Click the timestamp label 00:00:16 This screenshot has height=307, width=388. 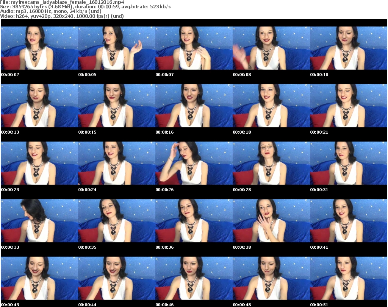(x=164, y=132)
